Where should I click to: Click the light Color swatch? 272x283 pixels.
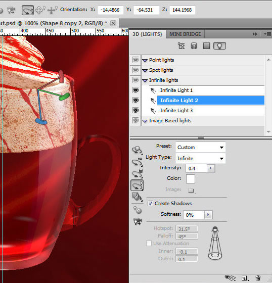(191, 179)
